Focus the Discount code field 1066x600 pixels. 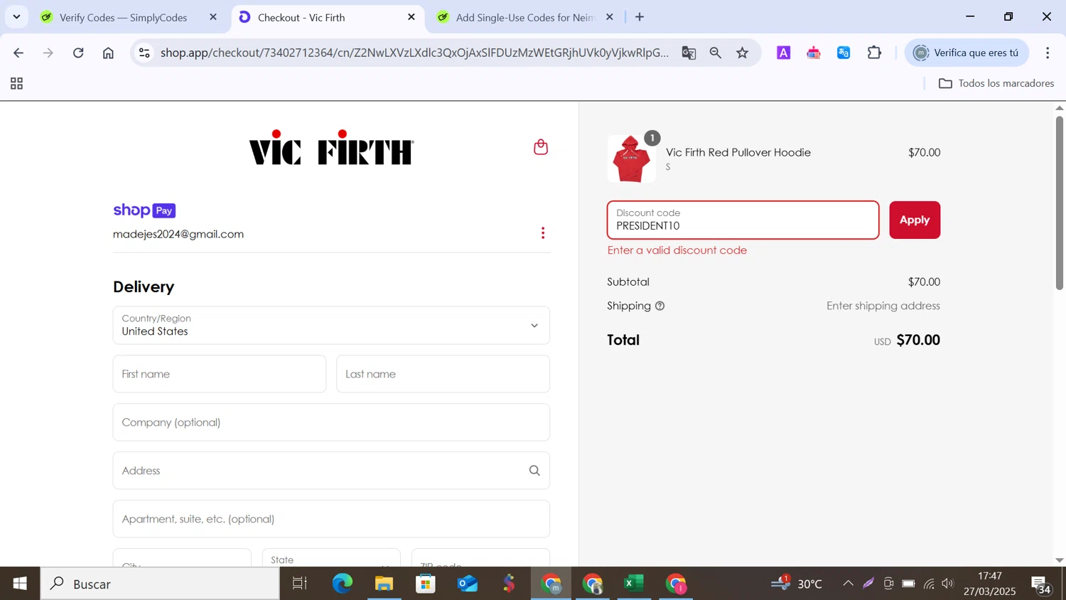tap(743, 220)
